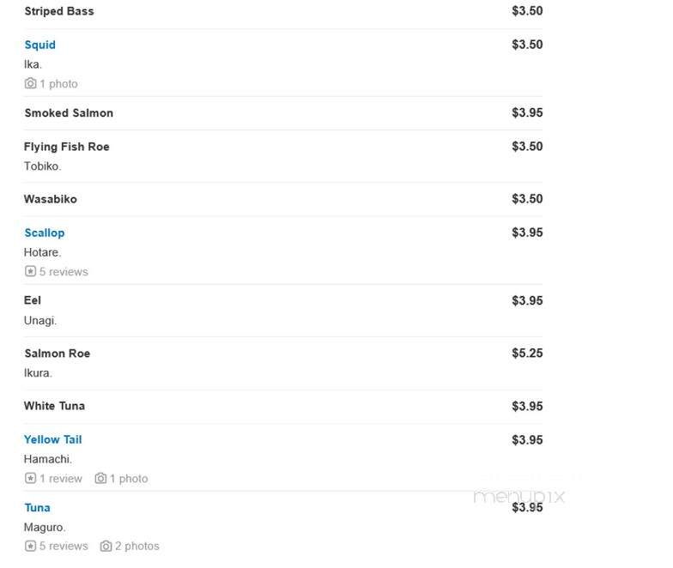View the 1 photo of Squid
Viewport: 673px width, 568px height.
point(58,84)
